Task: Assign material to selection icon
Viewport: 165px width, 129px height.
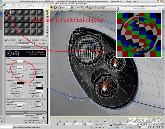Action: coord(12,40)
